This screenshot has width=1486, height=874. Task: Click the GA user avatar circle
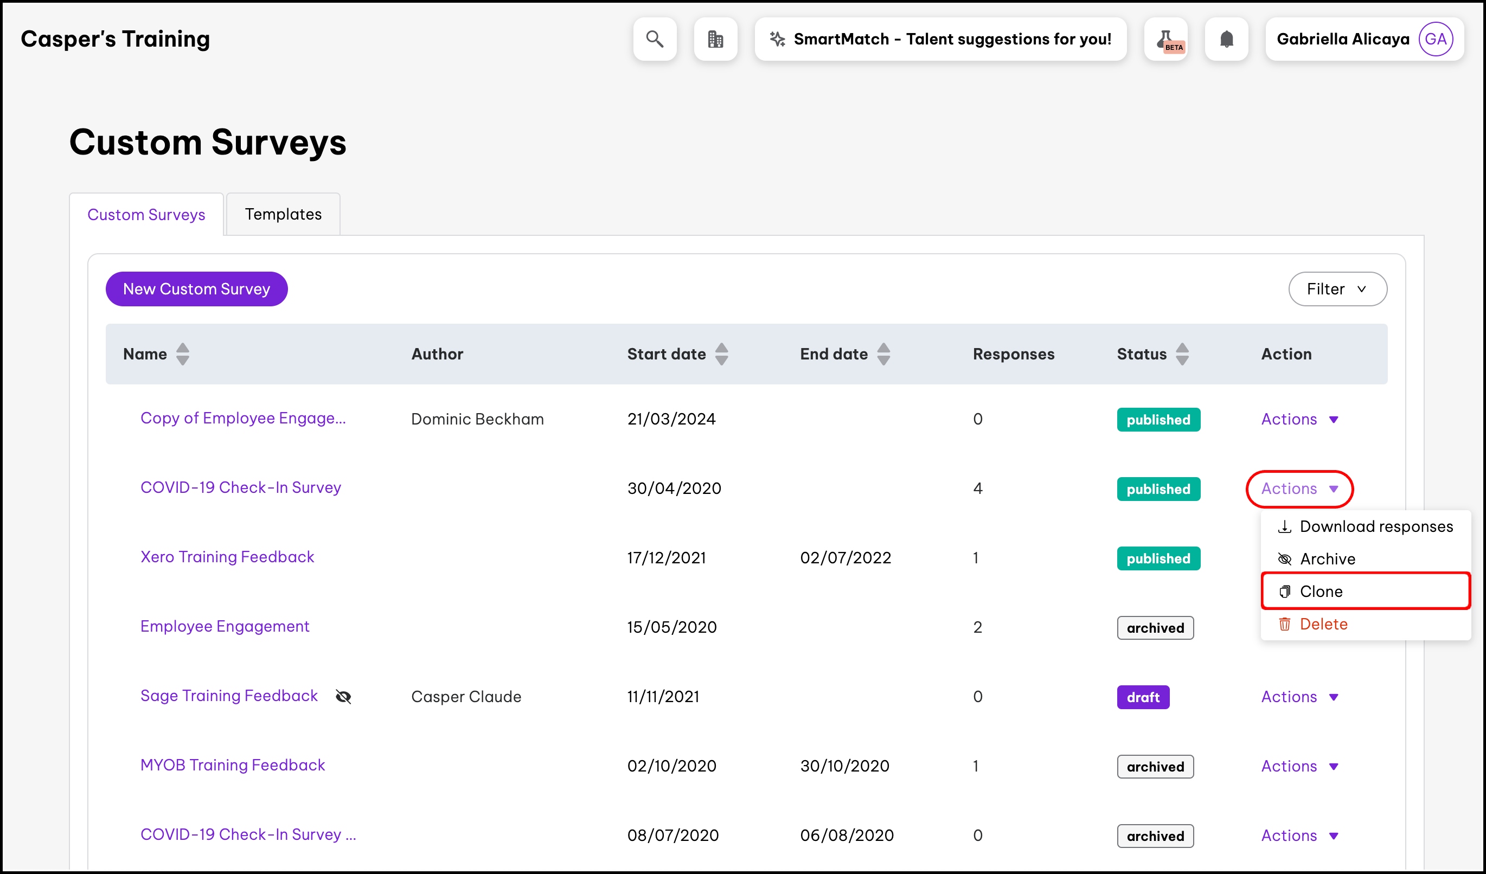(1435, 39)
